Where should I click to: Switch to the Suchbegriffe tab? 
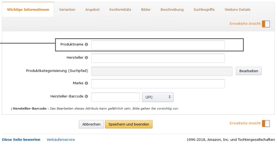point(204,9)
